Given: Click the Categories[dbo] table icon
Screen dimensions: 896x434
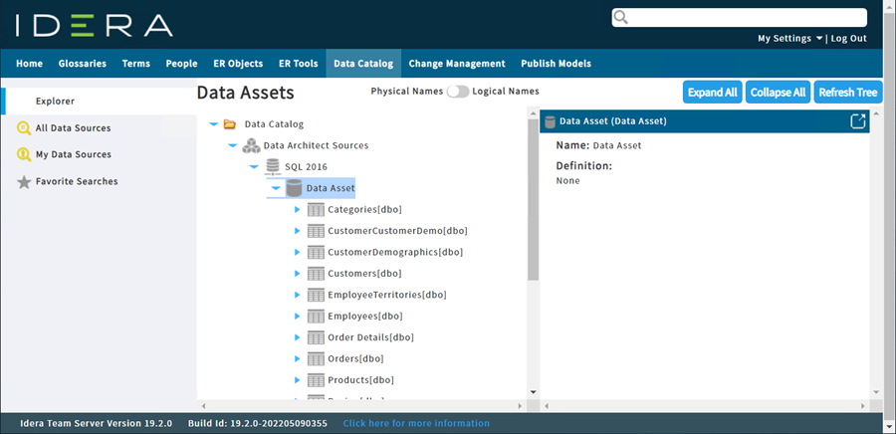Looking at the screenshot, I should click(316, 210).
